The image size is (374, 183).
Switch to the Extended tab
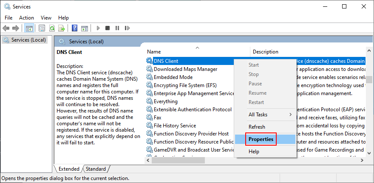pyautogui.click(x=69, y=169)
